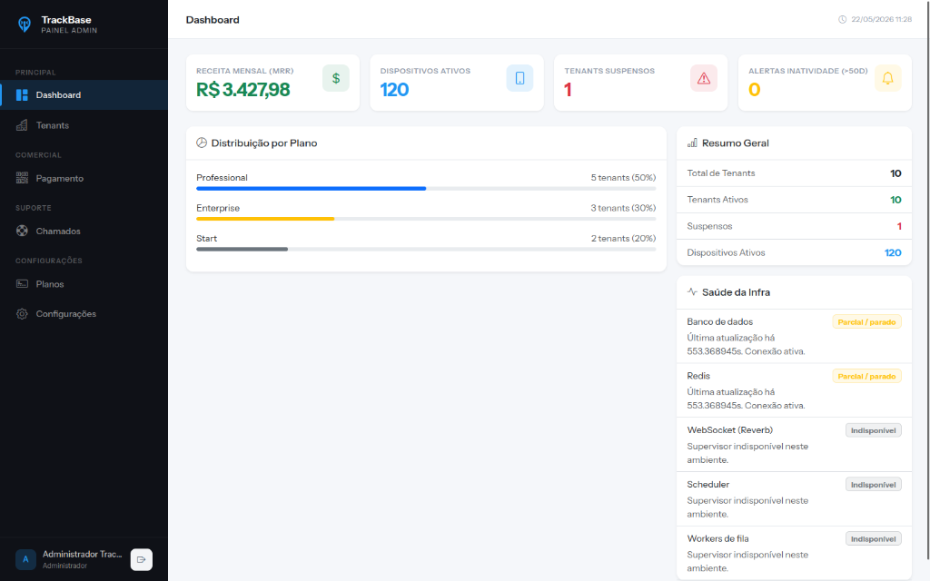This screenshot has height=581, width=930.
Task: Click the Chamados lifebuoy icon
Action: point(22,231)
